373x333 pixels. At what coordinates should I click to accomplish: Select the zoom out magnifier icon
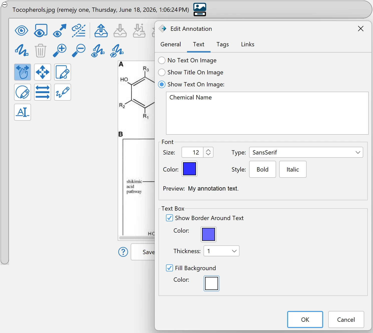(x=79, y=51)
